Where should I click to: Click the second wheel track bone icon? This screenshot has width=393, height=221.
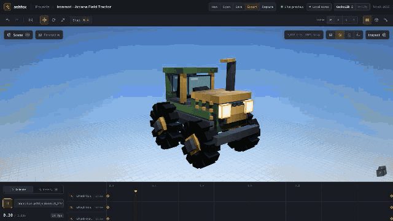[x=71, y=207]
